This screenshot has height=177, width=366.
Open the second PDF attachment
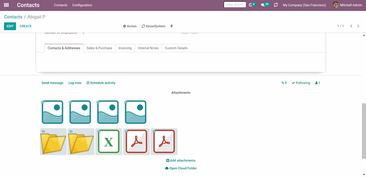pyautogui.click(x=164, y=141)
